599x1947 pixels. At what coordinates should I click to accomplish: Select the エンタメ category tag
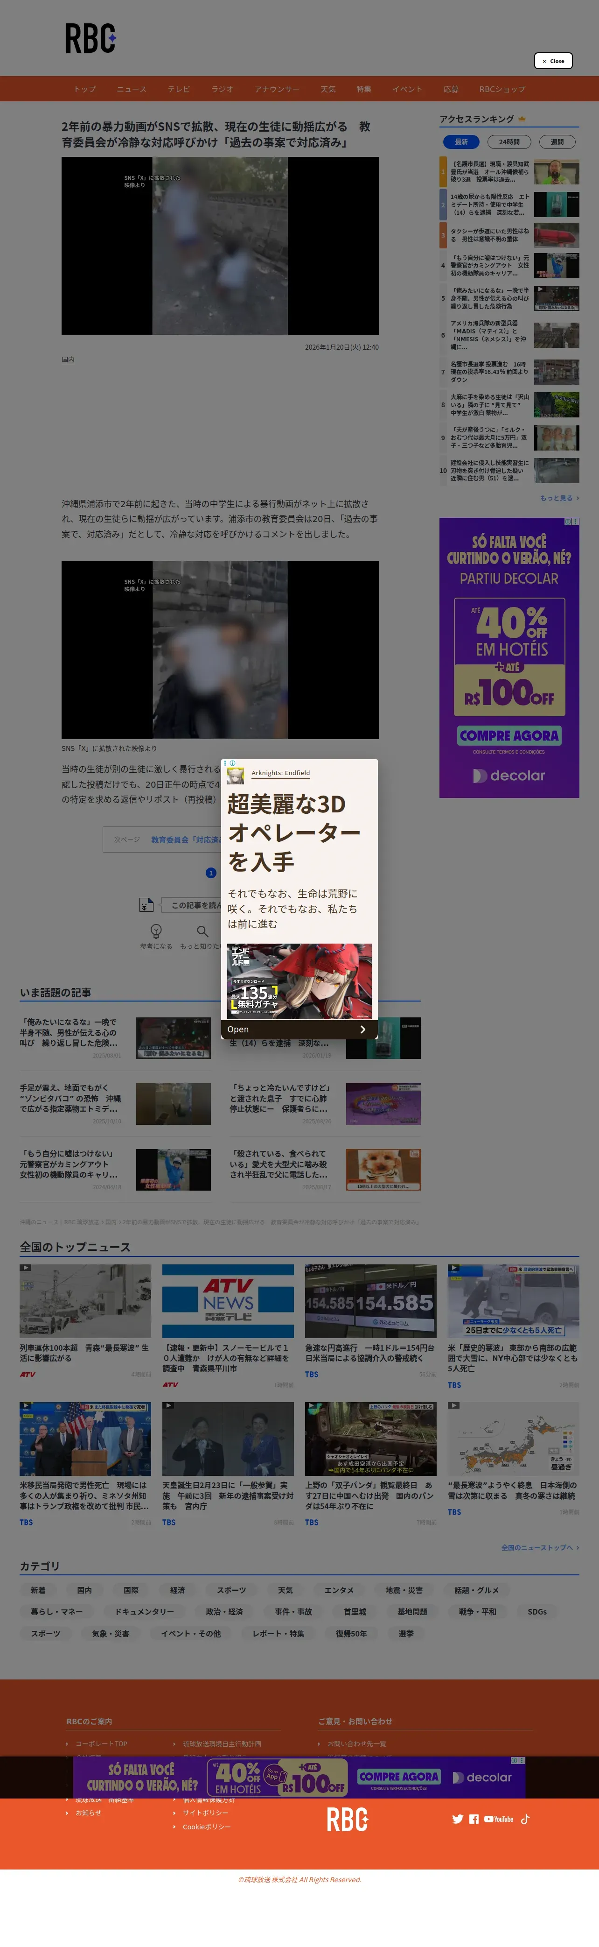(339, 1590)
